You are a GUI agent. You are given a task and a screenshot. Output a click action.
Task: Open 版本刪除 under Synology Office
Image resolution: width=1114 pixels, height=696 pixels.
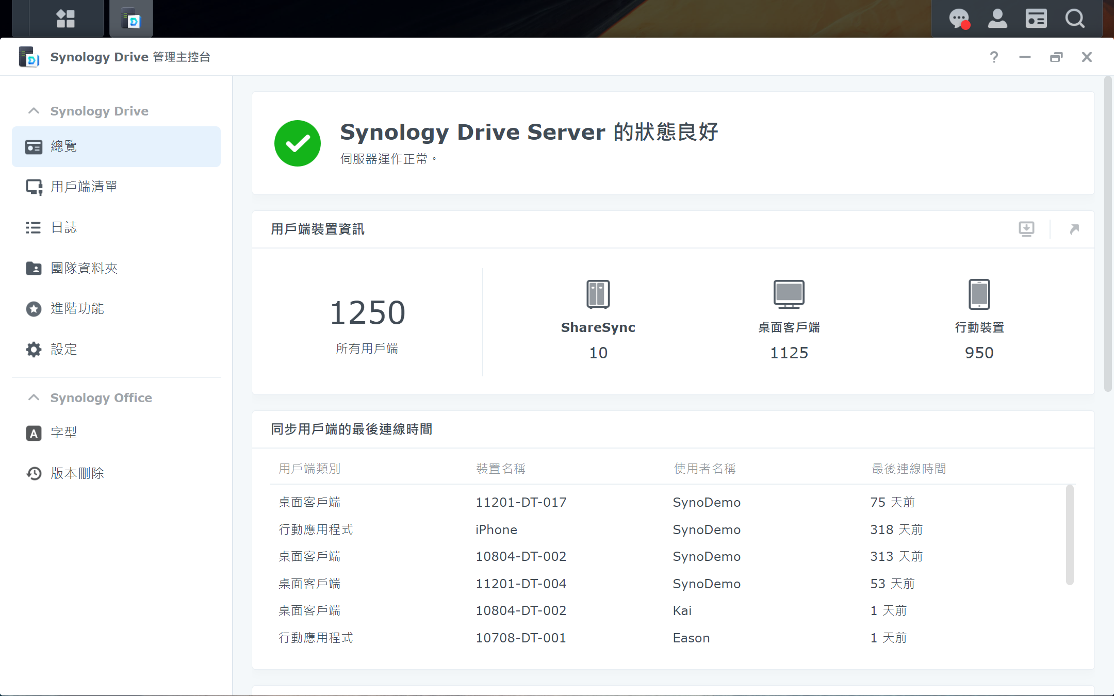116,473
